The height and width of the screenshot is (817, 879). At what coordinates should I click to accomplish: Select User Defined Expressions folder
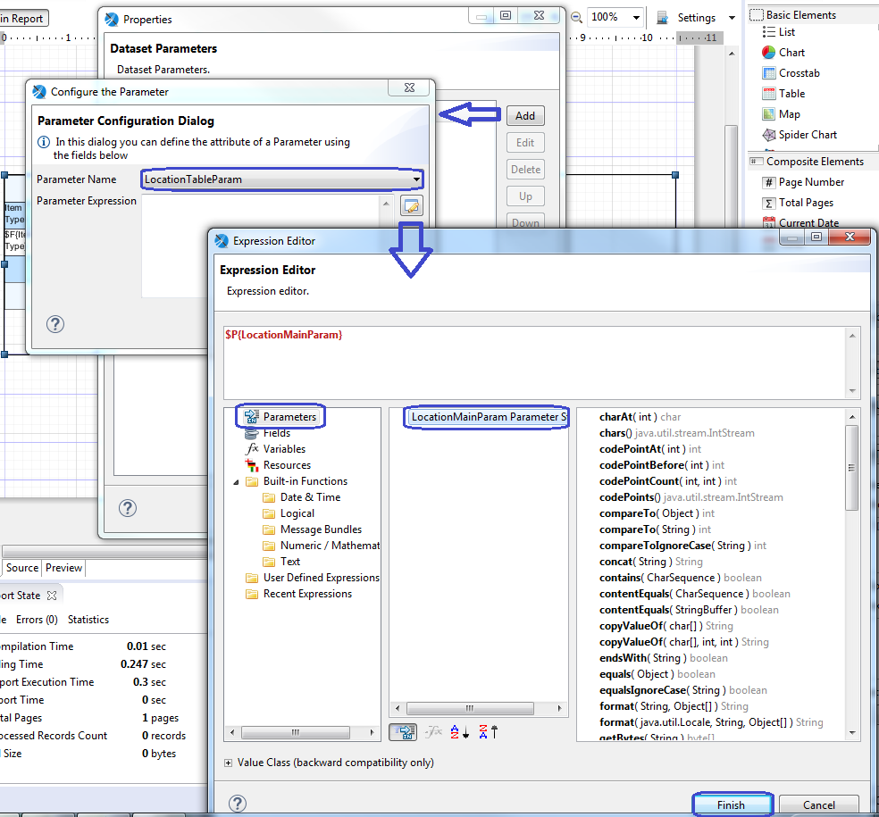[x=313, y=578]
